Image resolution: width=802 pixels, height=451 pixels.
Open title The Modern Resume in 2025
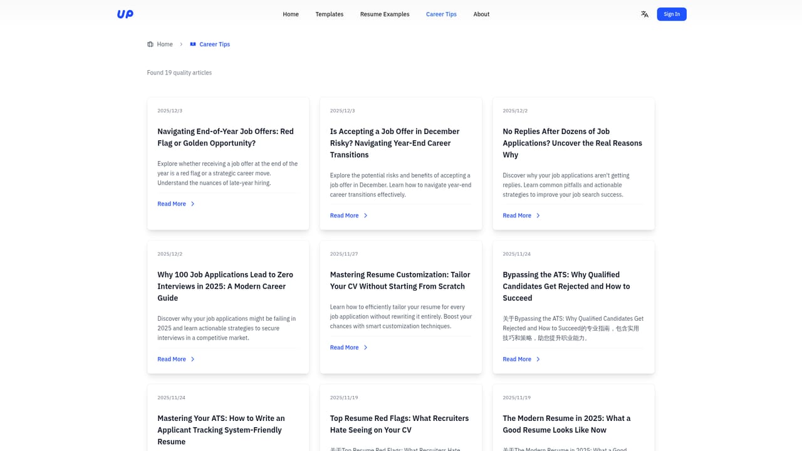point(566,424)
